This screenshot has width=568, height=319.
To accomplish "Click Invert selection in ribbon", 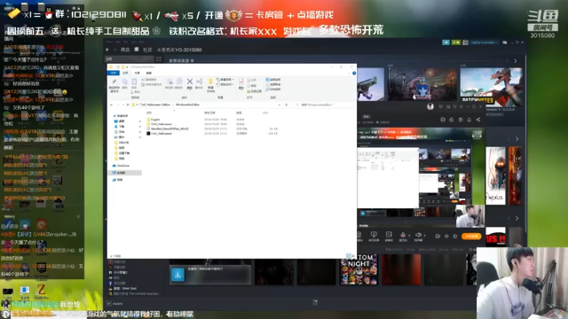I will tap(273, 89).
